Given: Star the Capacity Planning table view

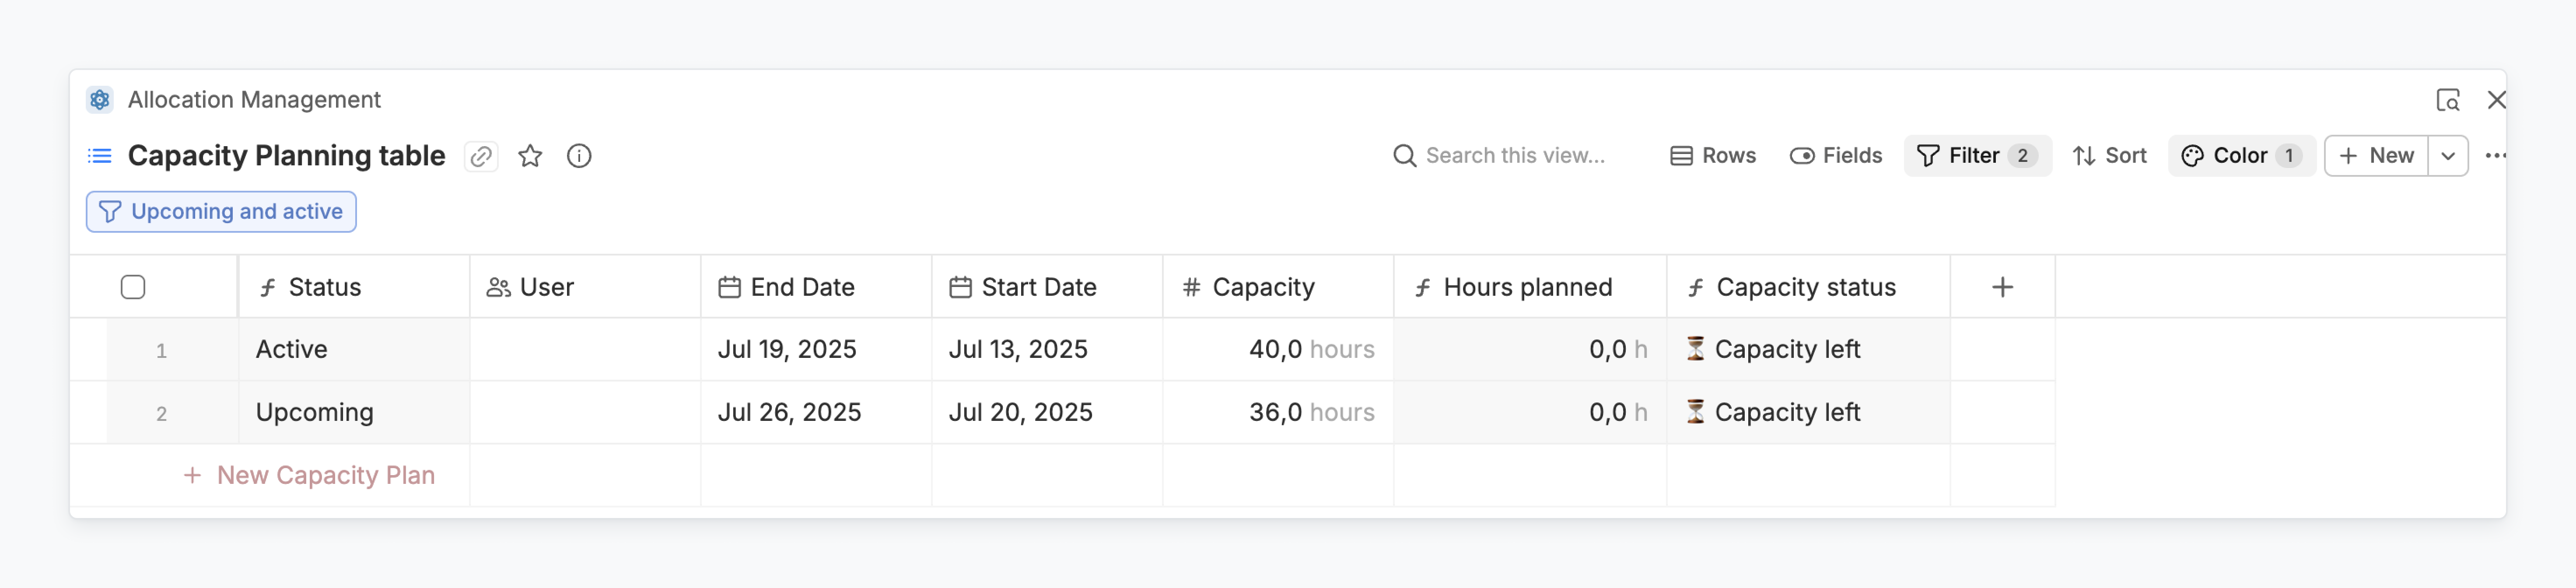Looking at the screenshot, I should 530,156.
